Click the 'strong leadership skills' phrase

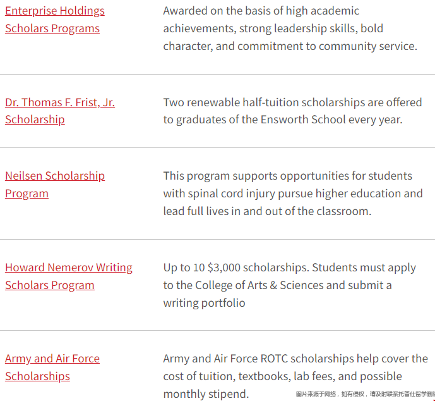click(x=298, y=28)
